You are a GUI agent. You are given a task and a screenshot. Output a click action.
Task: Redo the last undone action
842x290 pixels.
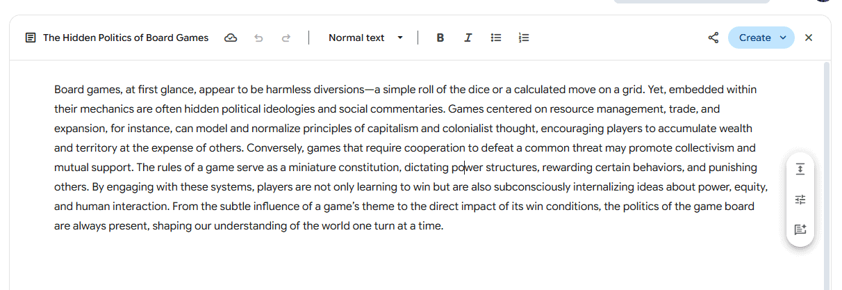(x=286, y=38)
